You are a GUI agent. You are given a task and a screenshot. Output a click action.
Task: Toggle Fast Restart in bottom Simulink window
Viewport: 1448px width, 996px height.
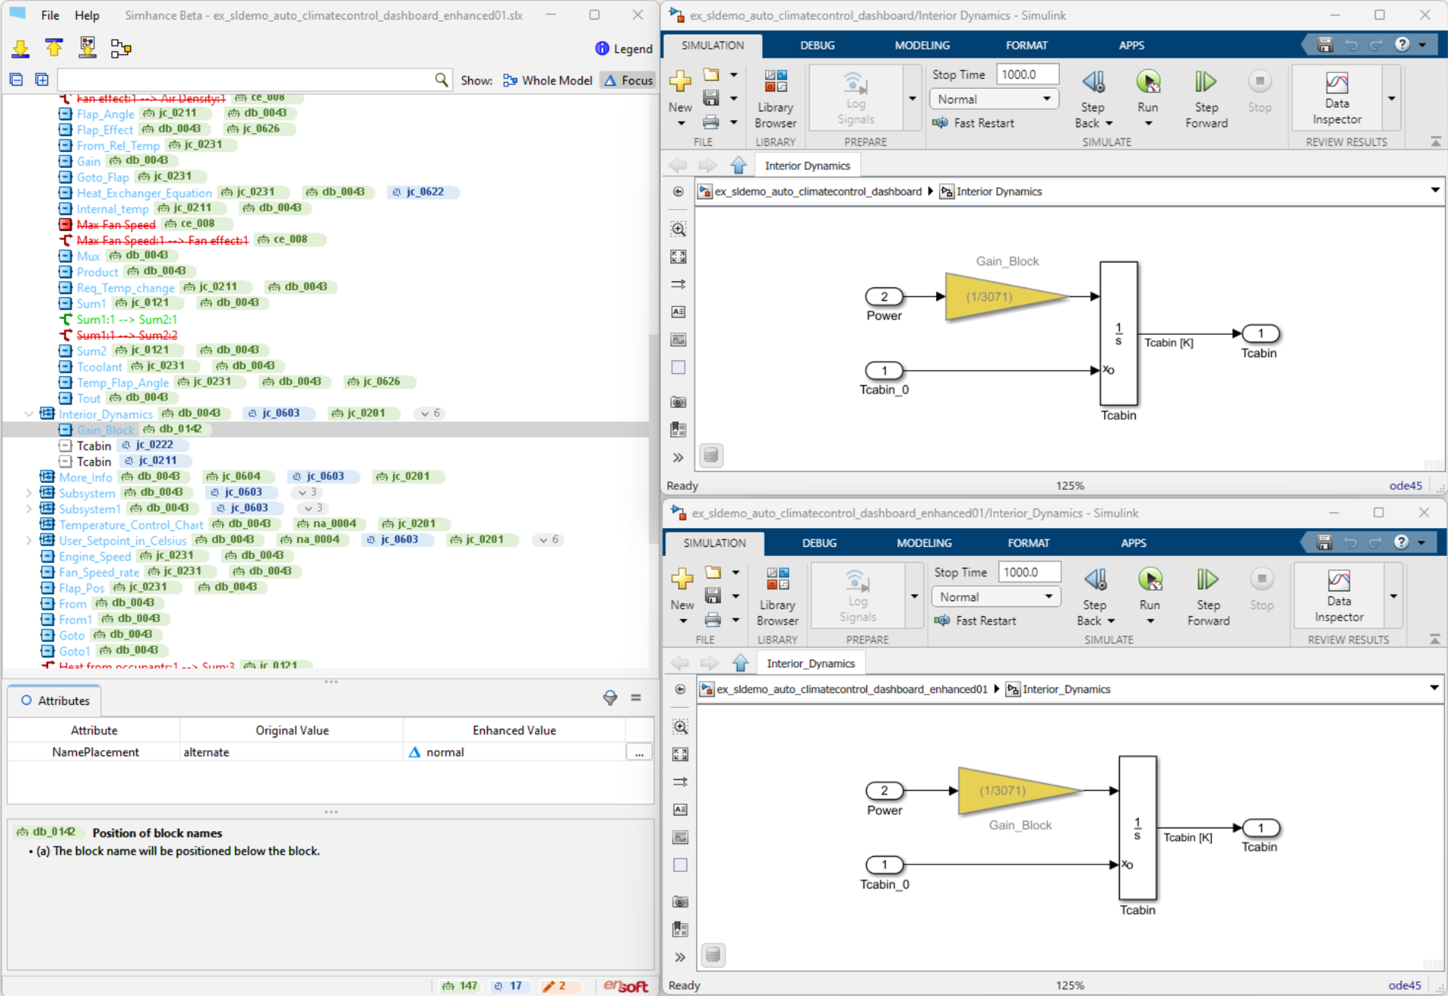click(x=976, y=621)
